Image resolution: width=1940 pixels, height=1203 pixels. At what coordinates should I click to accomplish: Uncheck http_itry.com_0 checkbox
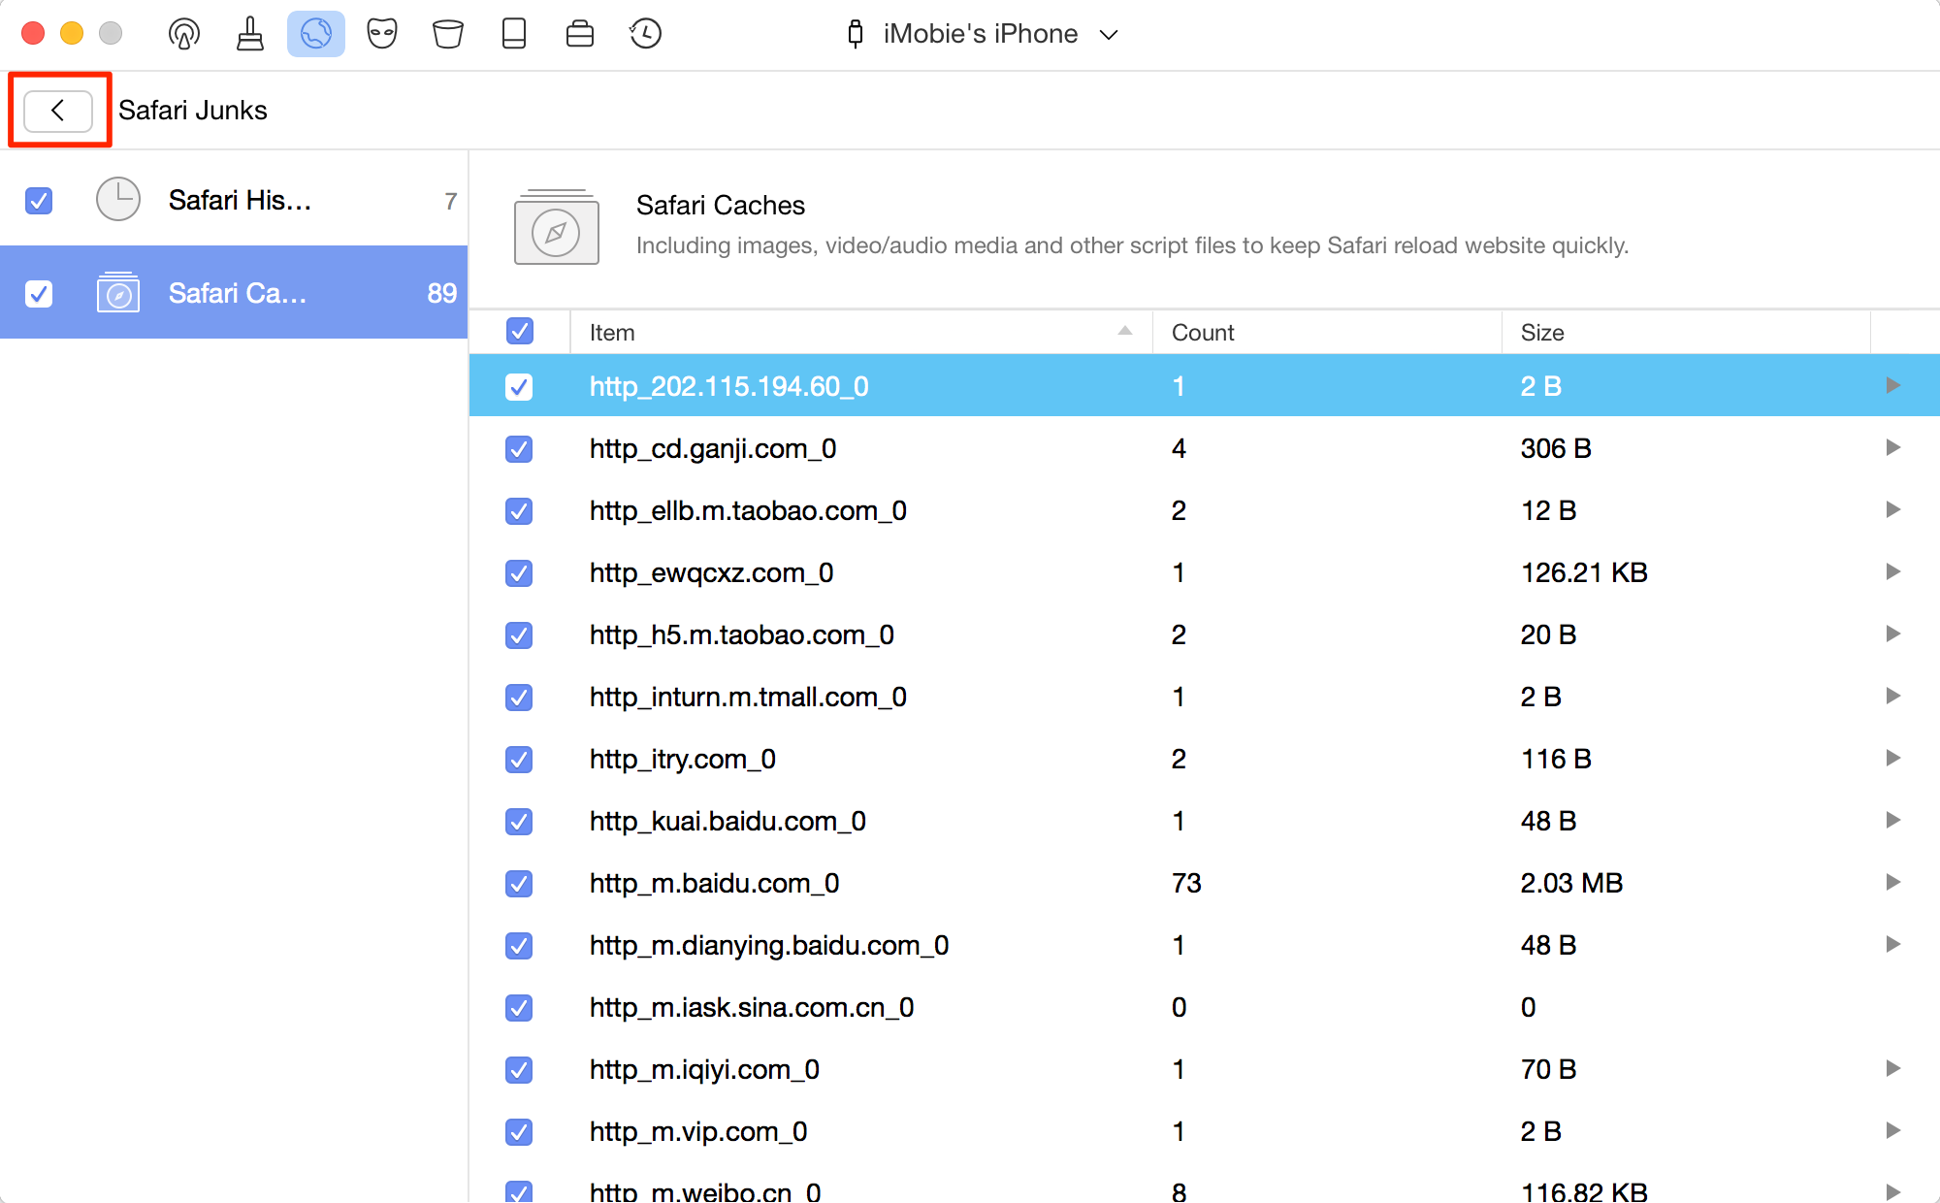coord(519,760)
